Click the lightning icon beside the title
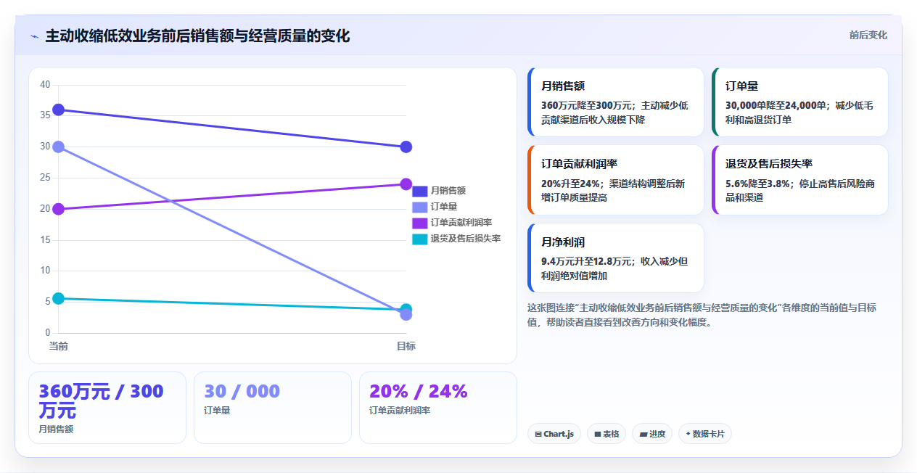The width and height of the screenshot is (917, 473). (34, 36)
